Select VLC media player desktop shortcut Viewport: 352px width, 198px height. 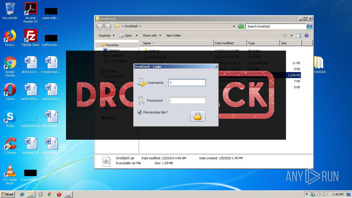[x=10, y=174]
